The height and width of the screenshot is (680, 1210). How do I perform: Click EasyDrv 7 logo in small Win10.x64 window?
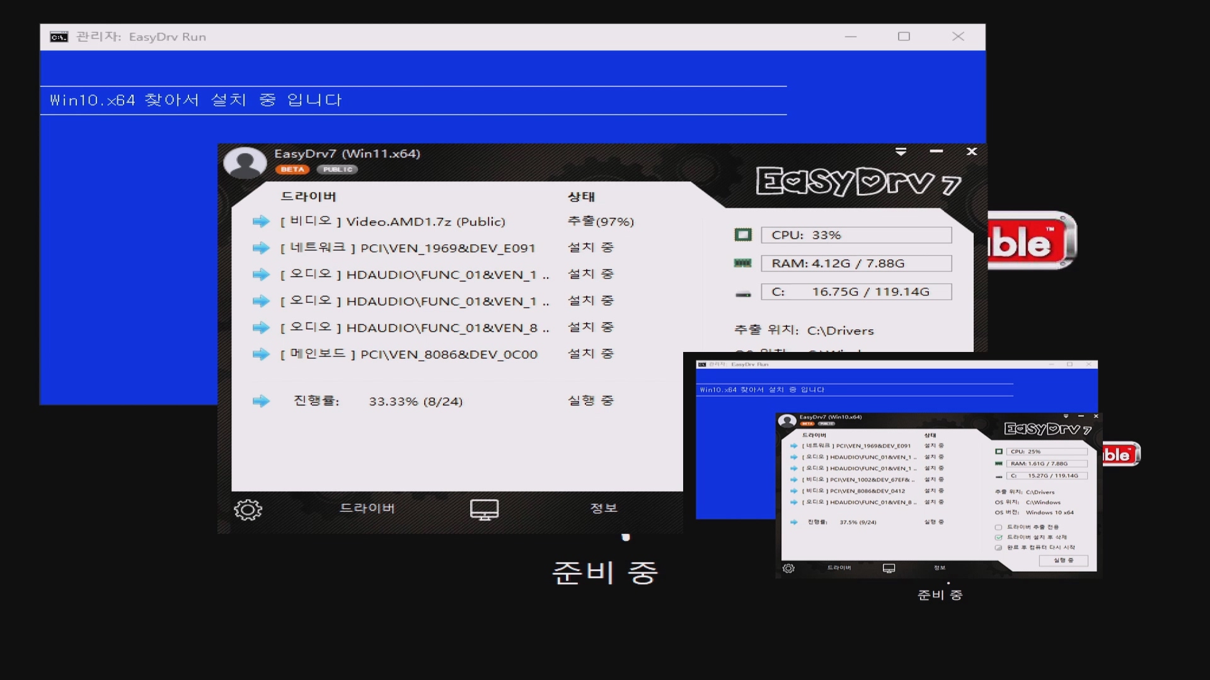[x=1047, y=429]
